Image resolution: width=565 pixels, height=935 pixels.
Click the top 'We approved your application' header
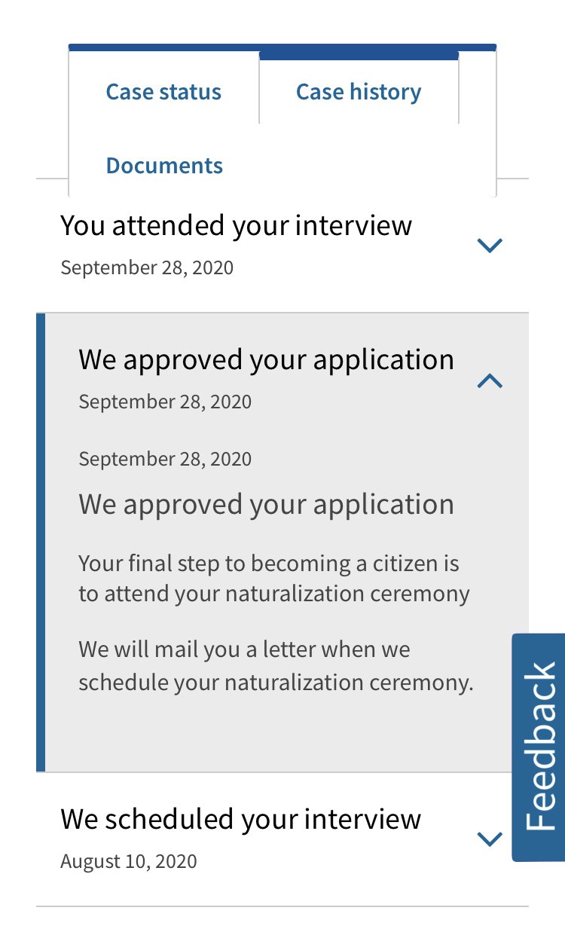point(266,359)
